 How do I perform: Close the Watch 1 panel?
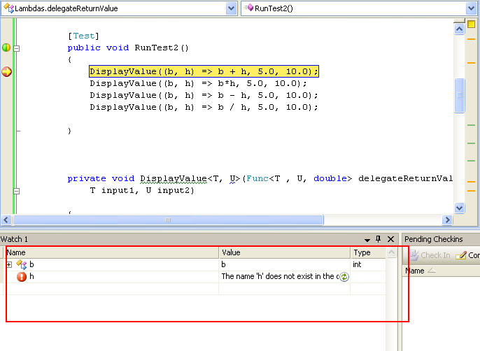390,239
